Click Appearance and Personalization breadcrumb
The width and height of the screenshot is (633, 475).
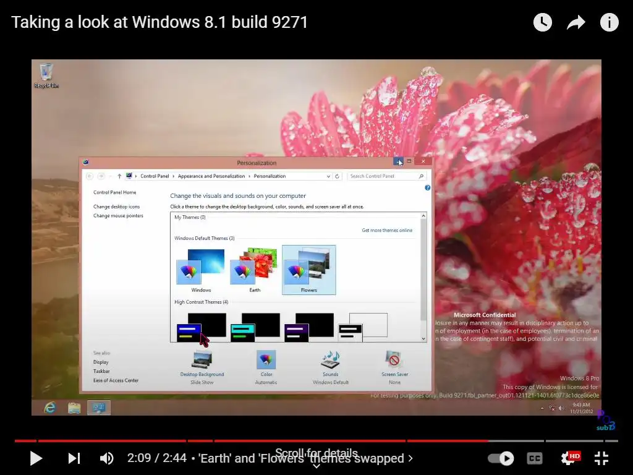tap(211, 176)
